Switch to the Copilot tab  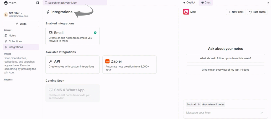[x=189, y=2]
